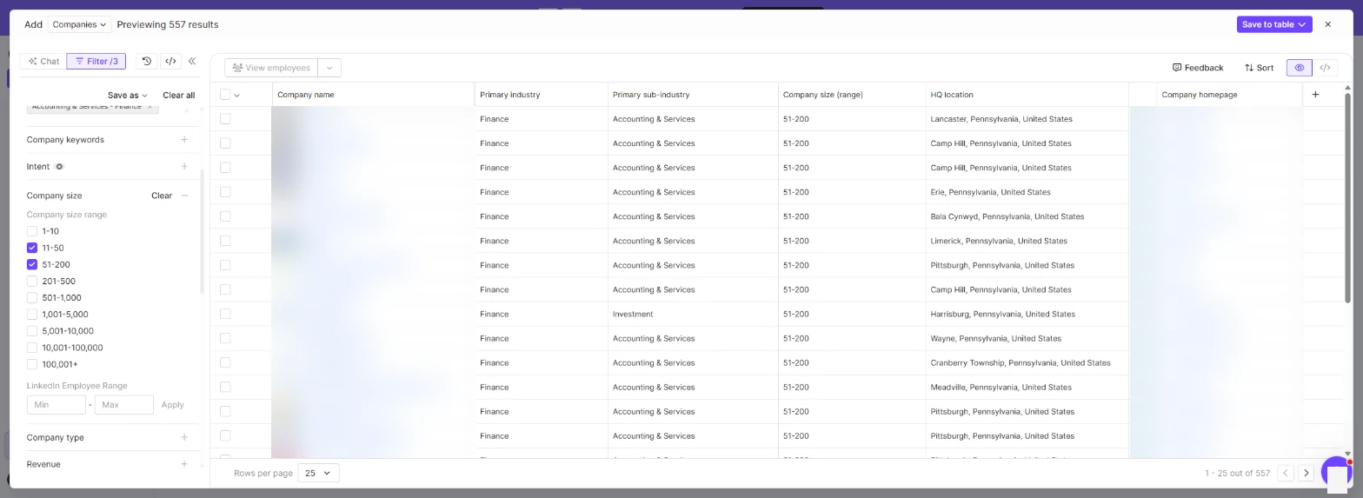Select the Lancaster, Pennsylvania row checkbox

click(x=225, y=118)
